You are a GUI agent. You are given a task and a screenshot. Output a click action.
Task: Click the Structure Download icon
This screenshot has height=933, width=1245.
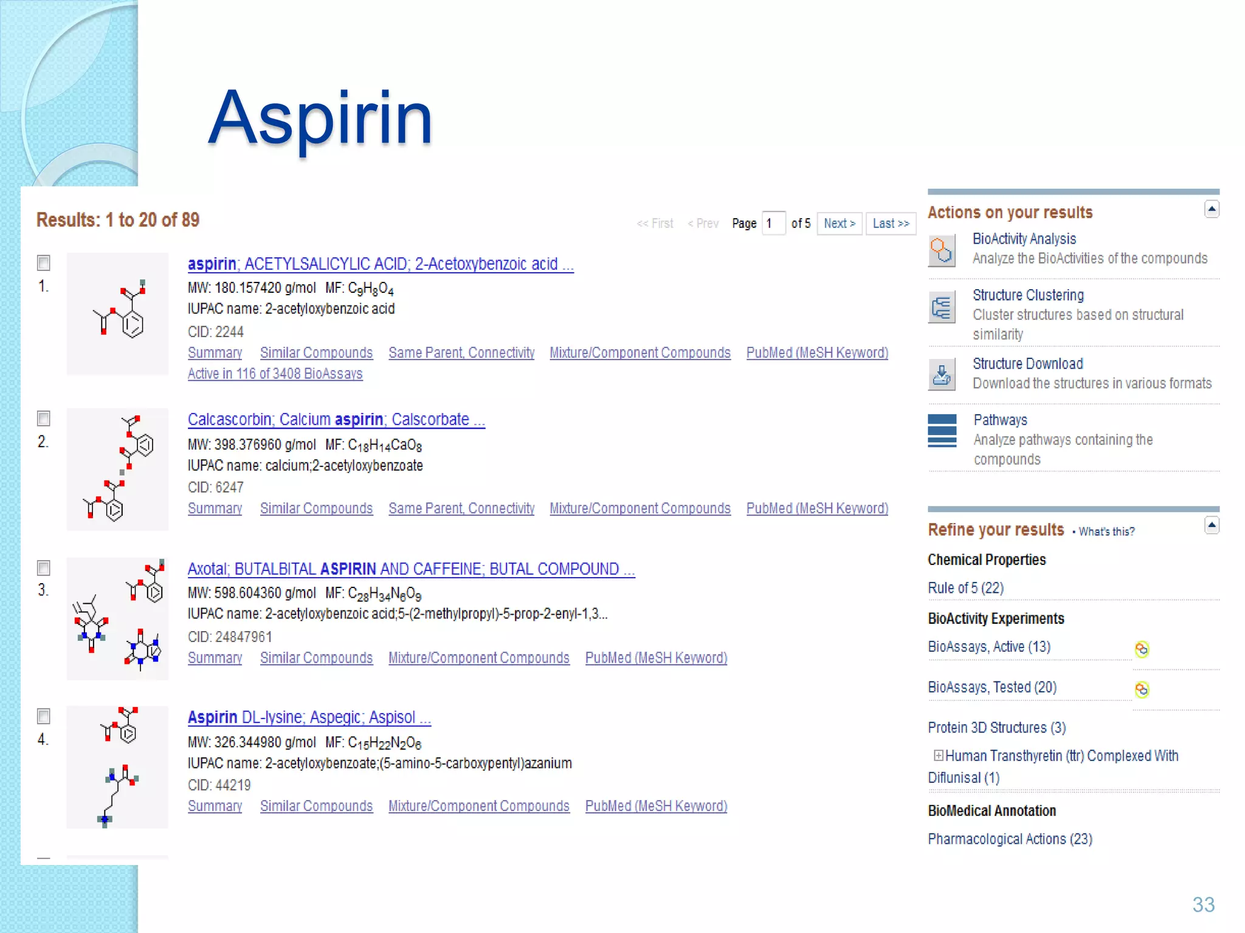point(941,374)
